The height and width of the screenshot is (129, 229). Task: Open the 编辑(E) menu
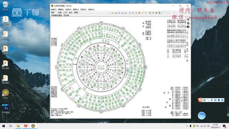coord(61,9)
